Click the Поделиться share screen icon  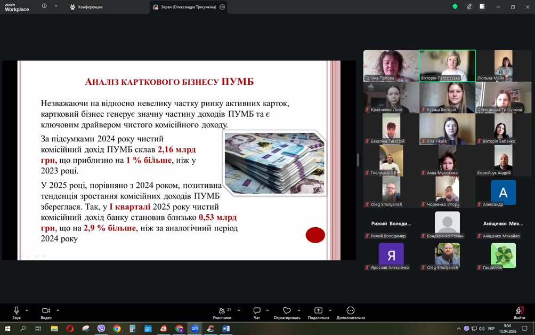click(x=318, y=312)
